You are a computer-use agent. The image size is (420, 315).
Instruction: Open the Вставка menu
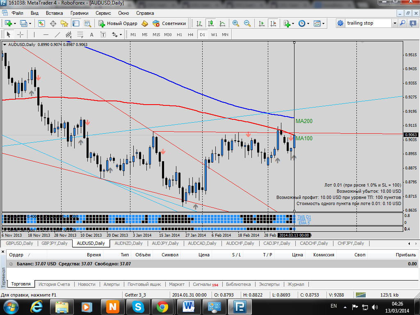pyautogui.click(x=55, y=13)
